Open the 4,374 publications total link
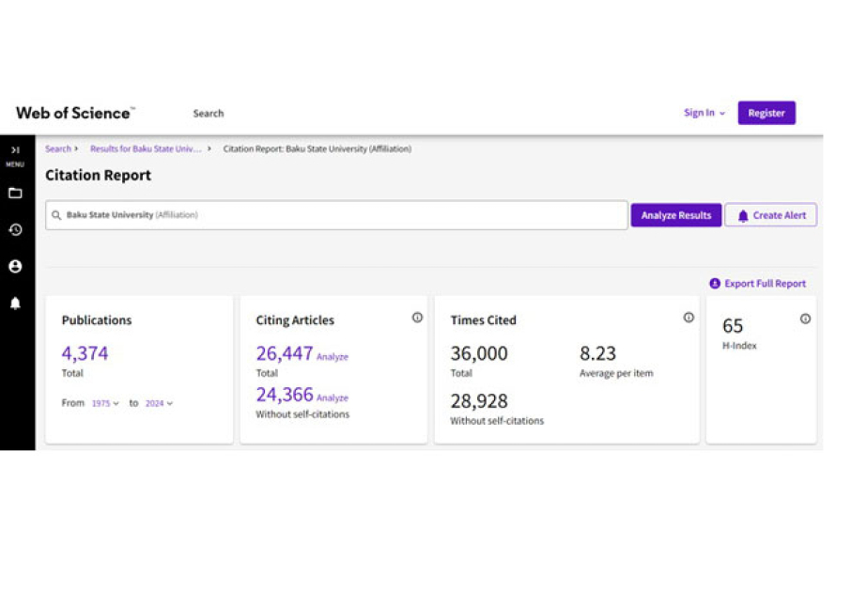 pyautogui.click(x=85, y=353)
